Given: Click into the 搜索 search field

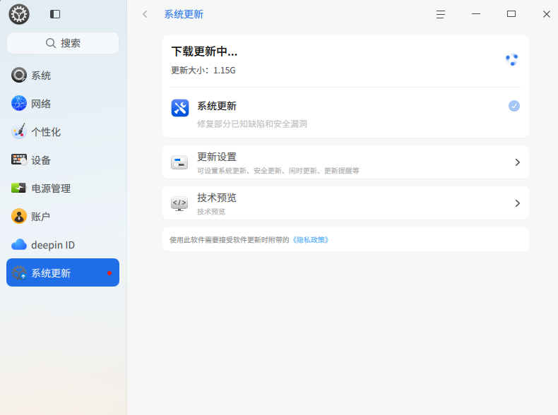Looking at the screenshot, I should 63,43.
